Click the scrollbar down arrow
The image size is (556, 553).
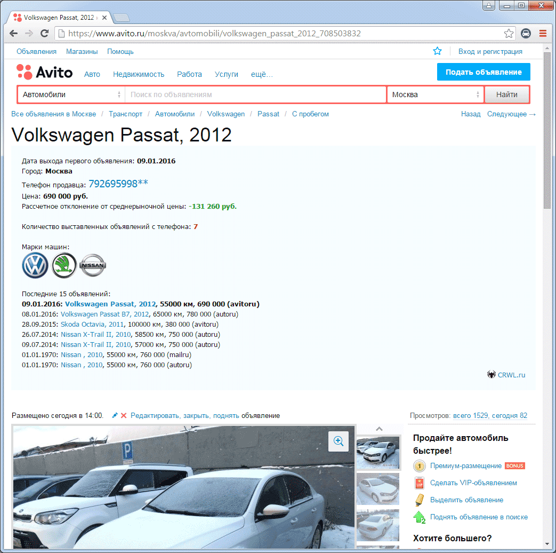pyautogui.click(x=547, y=544)
